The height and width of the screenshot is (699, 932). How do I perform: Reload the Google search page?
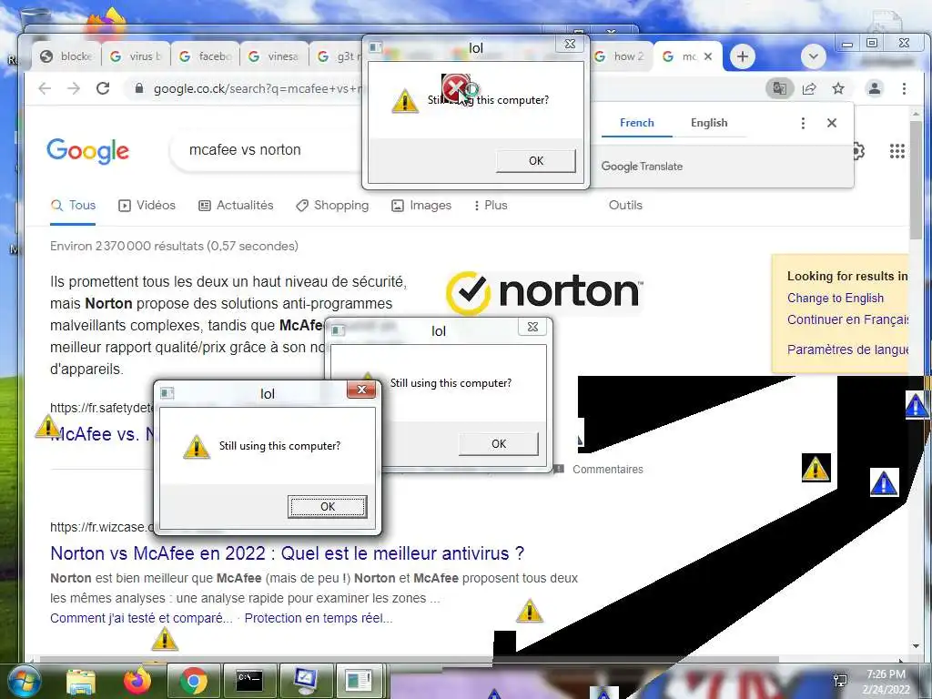click(103, 88)
